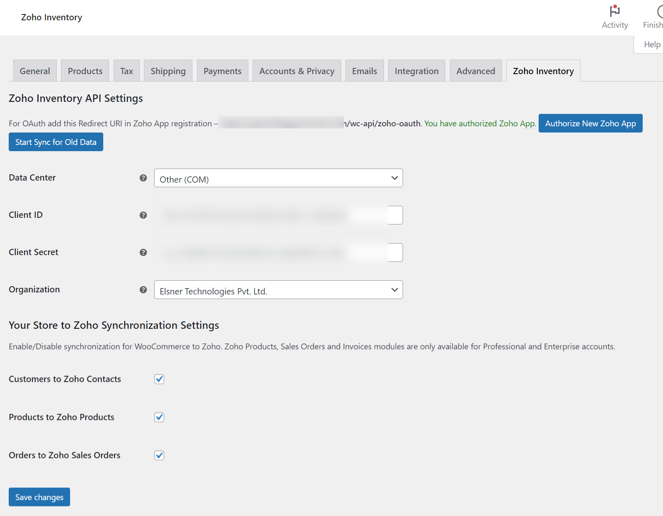Switch to the Shipping tab

168,71
